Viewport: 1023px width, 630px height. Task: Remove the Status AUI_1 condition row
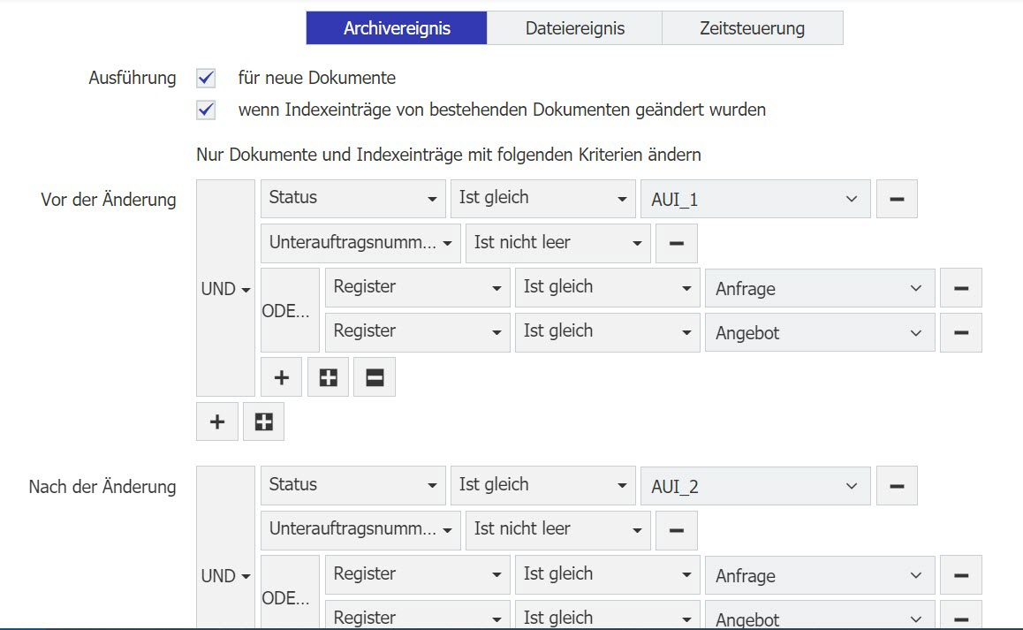point(896,199)
